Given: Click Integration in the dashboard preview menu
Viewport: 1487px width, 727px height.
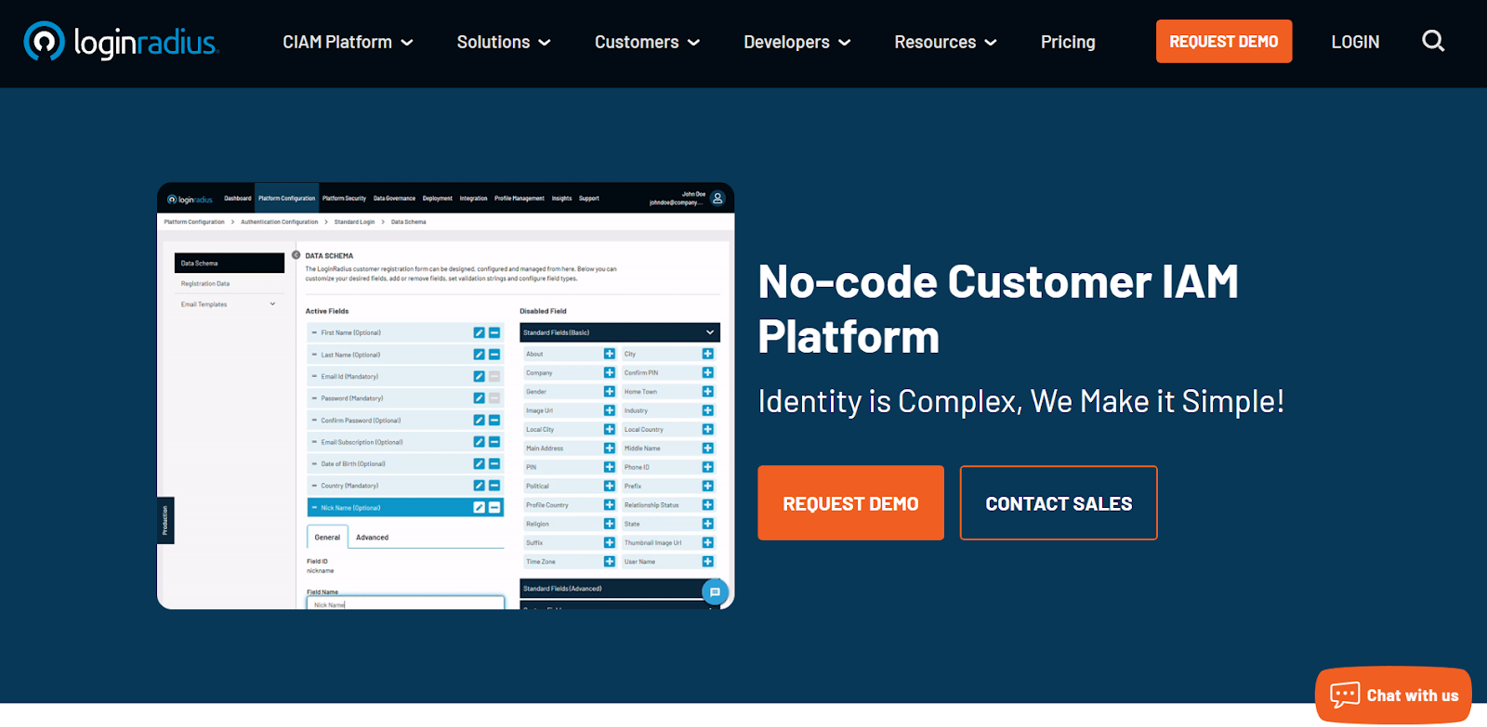Looking at the screenshot, I should [x=473, y=198].
